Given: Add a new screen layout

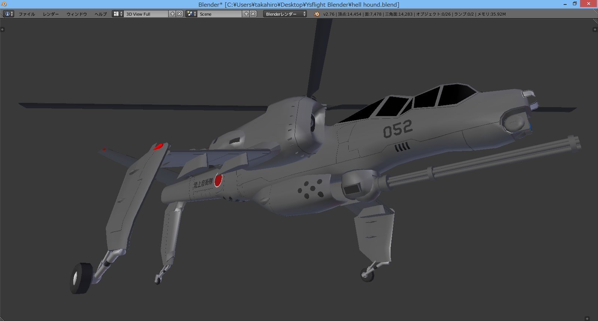Looking at the screenshot, I should coord(173,14).
